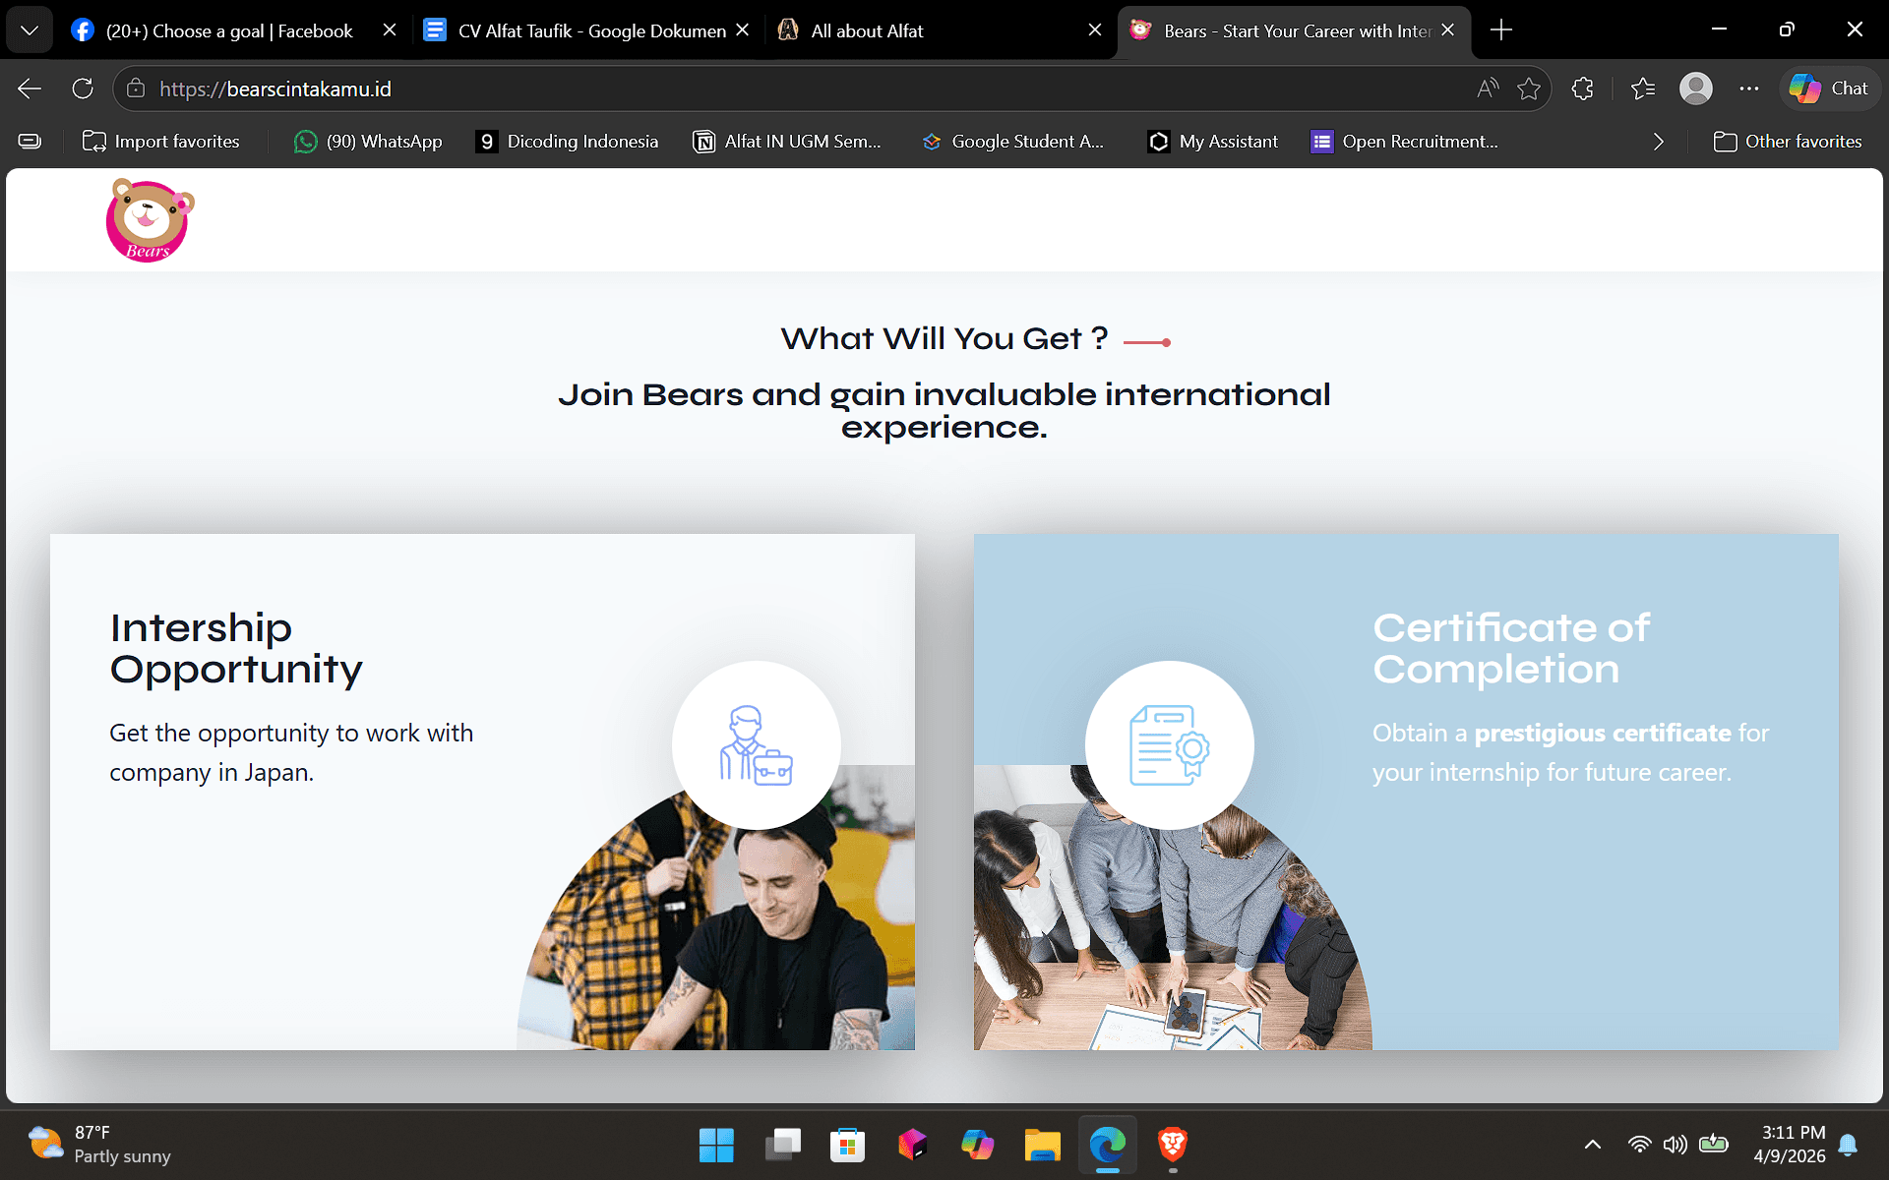Open Brave browser from taskbar
Screen dimensions: 1889x1180
1172,1145
